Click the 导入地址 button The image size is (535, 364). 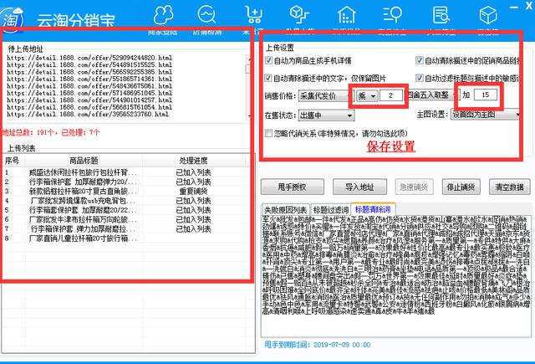pyautogui.click(x=359, y=187)
